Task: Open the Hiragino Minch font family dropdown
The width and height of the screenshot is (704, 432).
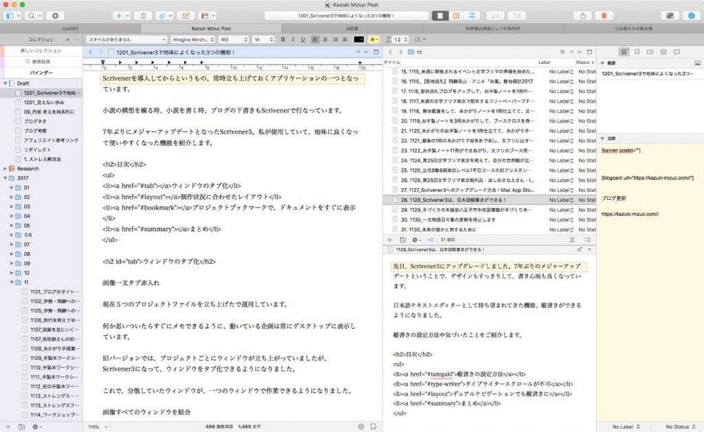Action: (x=193, y=39)
